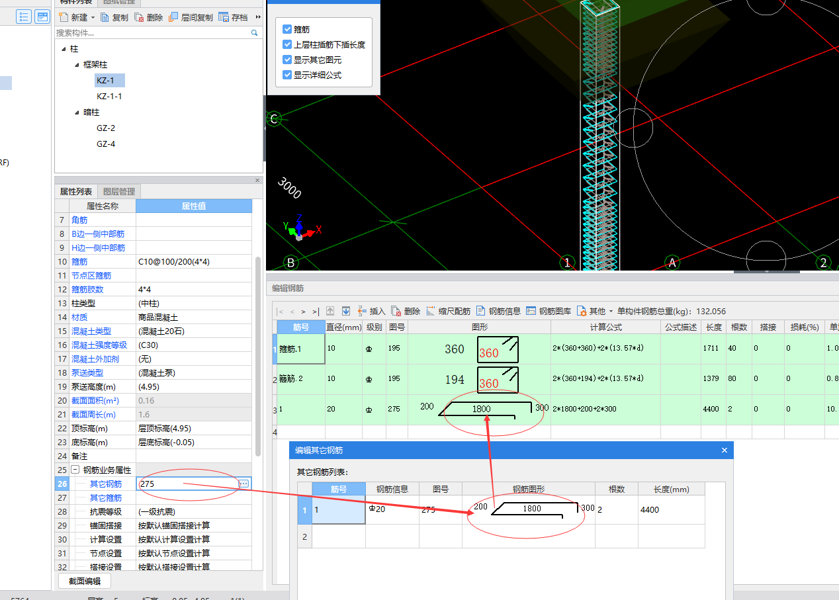Click the 筋号 column header in the rebar editor
Image resolution: width=839 pixels, height=600 pixels.
(301, 327)
